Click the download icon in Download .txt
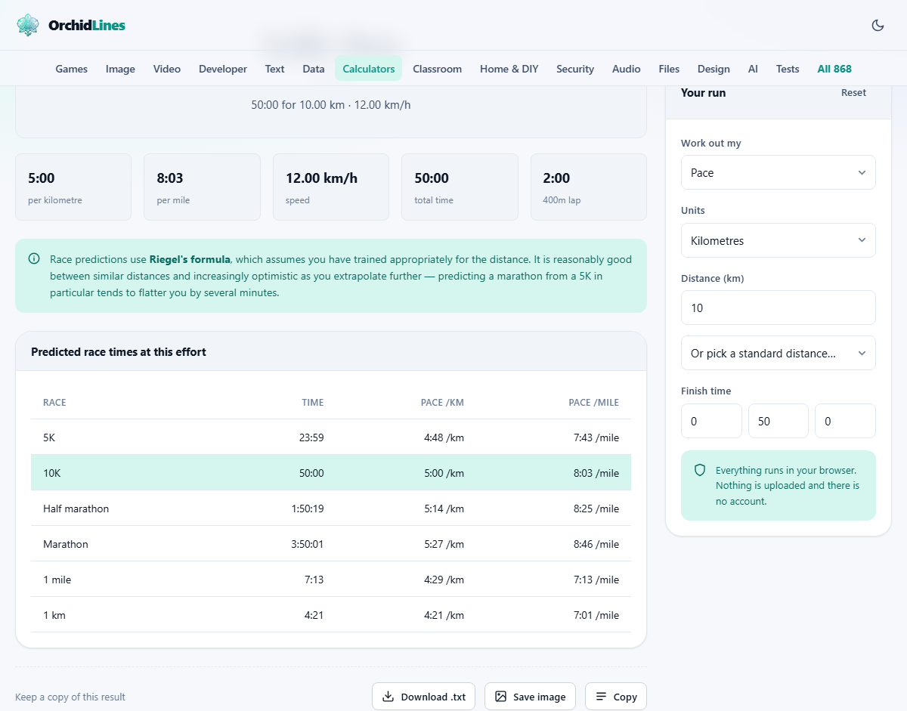 pyautogui.click(x=388, y=697)
